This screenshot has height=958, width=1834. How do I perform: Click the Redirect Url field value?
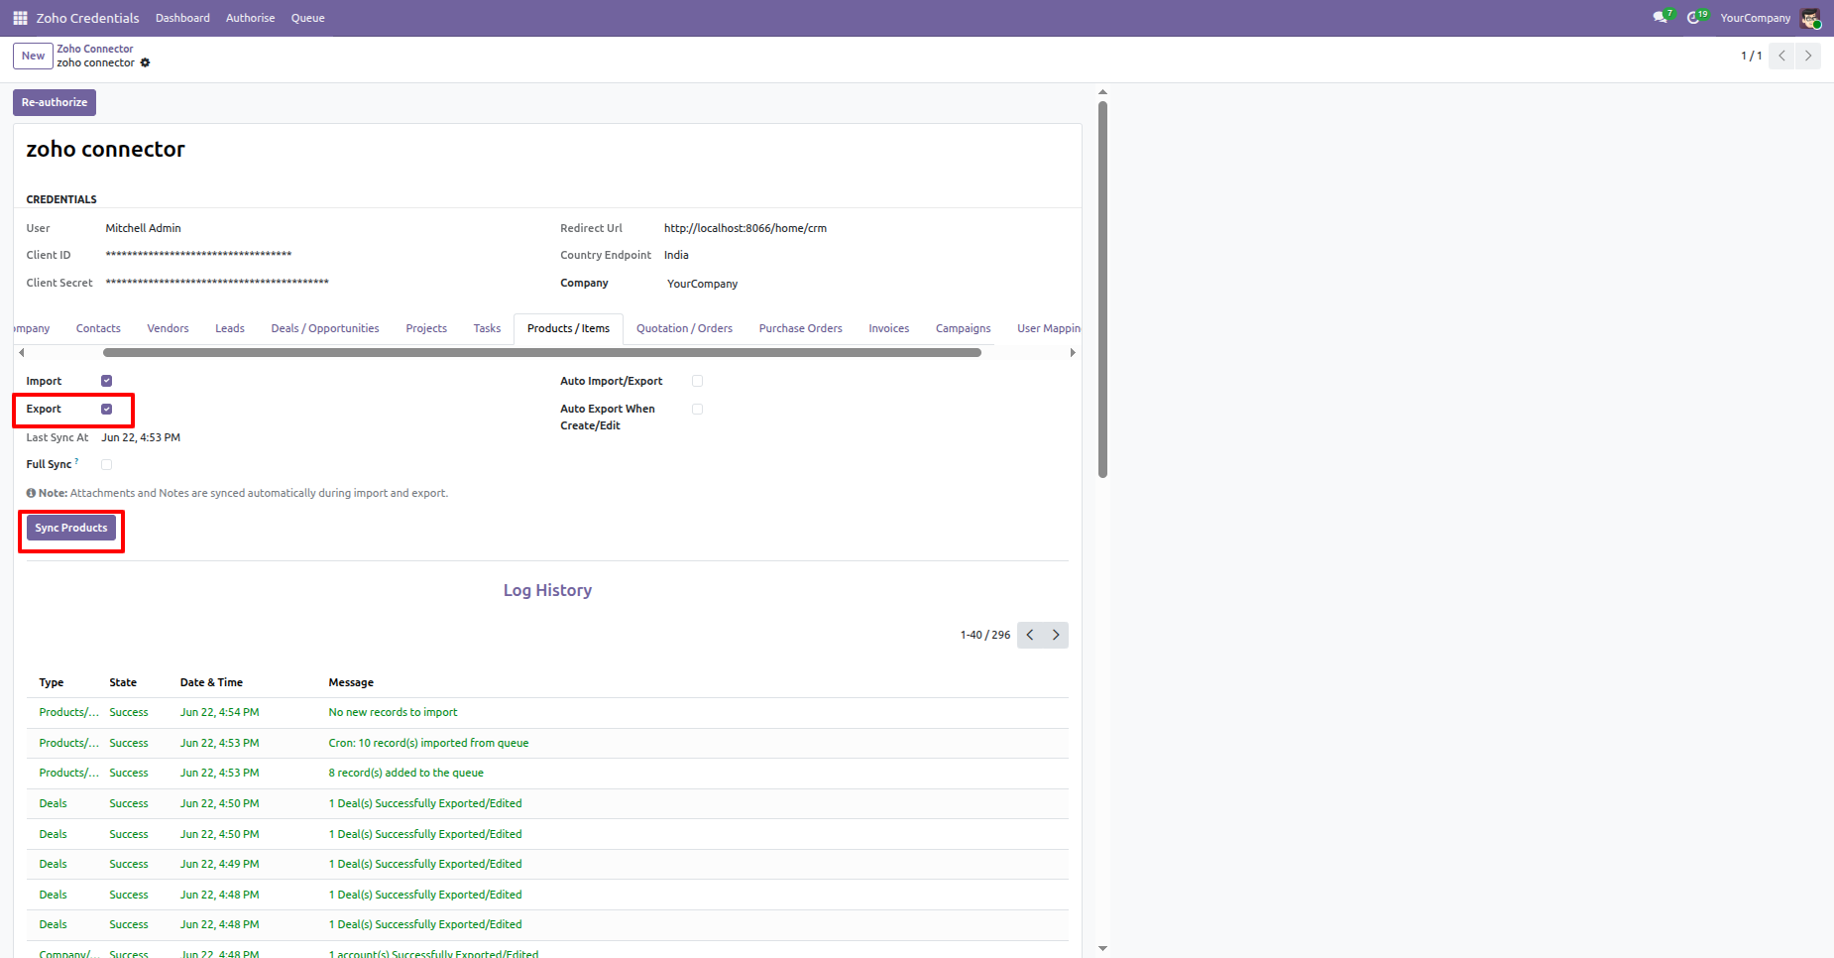click(x=745, y=228)
